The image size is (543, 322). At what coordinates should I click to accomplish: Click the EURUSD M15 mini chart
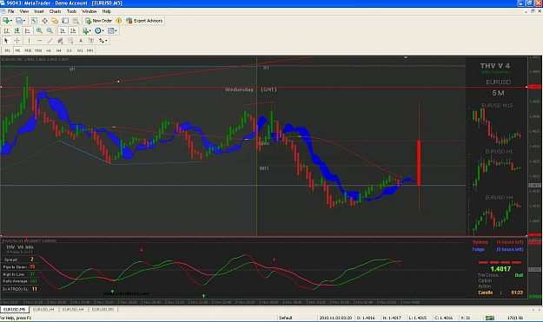[497, 127]
